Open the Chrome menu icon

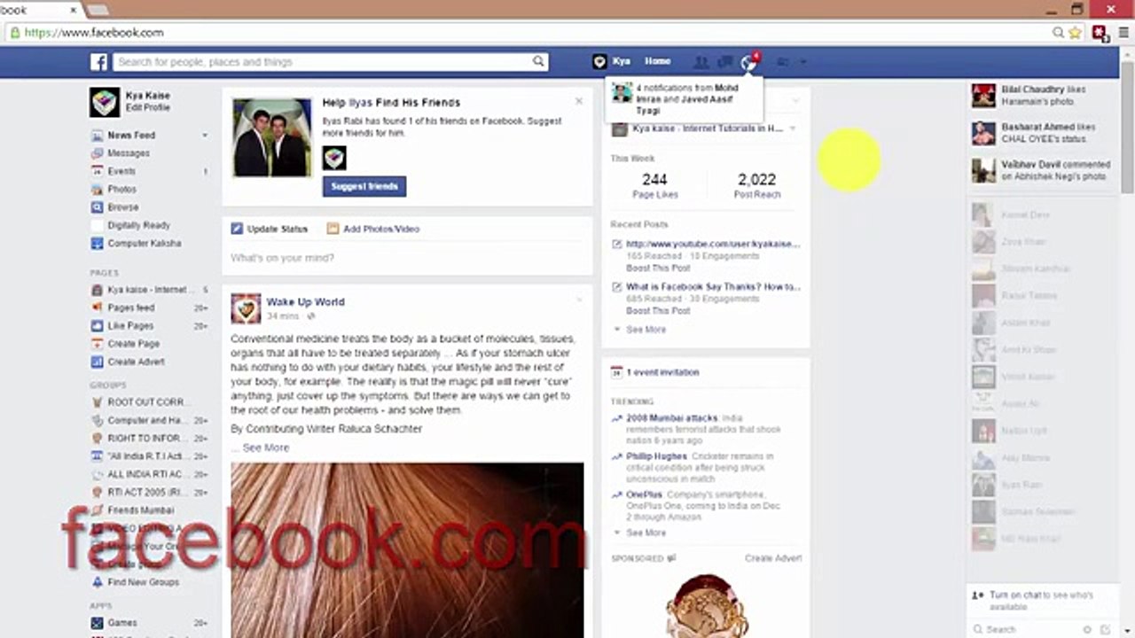click(1123, 33)
